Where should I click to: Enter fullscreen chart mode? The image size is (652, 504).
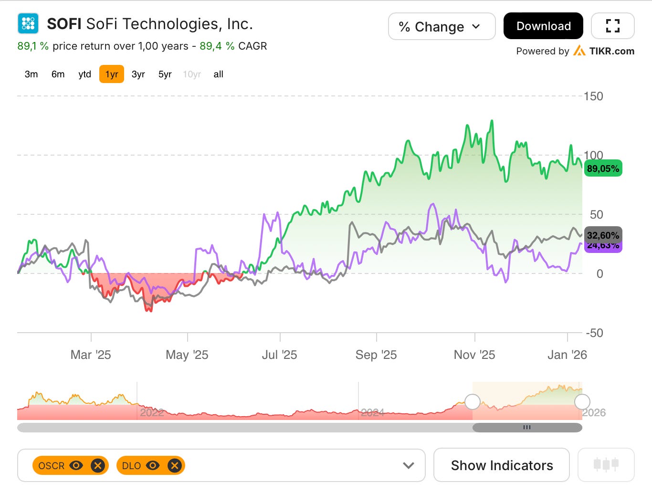612,26
